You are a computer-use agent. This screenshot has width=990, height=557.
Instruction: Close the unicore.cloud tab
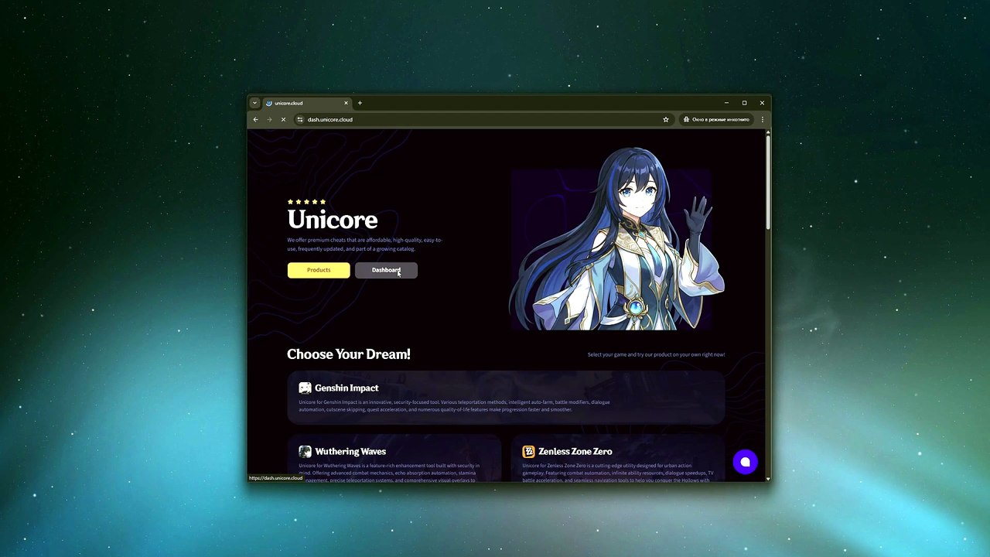(346, 103)
